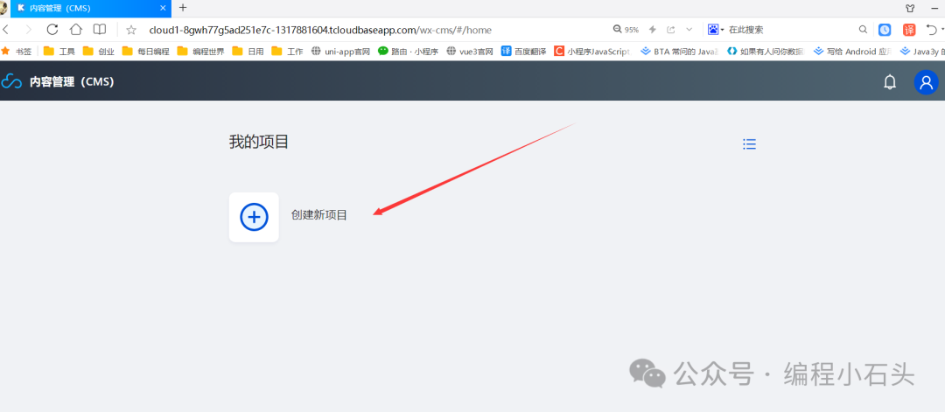Click the 创建新项目 label
The width and height of the screenshot is (945, 412).
pos(318,215)
